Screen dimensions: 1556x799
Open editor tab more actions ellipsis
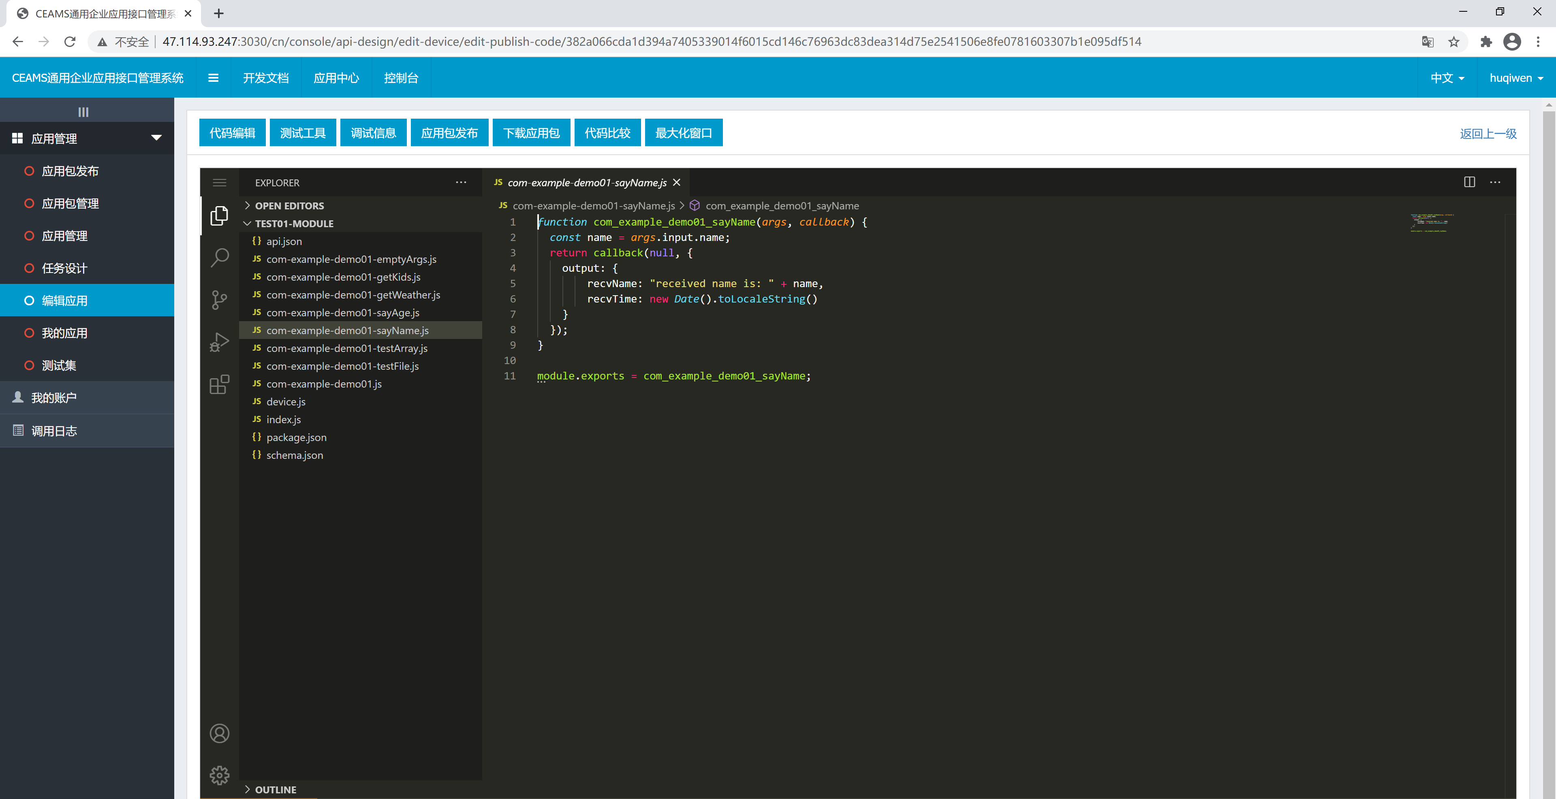[1495, 182]
